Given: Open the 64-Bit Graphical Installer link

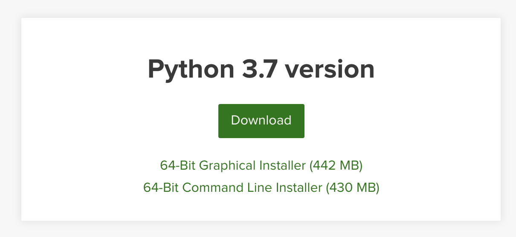Looking at the screenshot, I should (x=261, y=165).
